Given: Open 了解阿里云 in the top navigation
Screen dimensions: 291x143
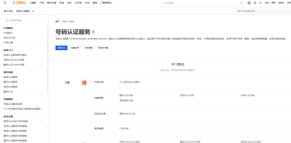Looking at the screenshot, I should (x=106, y=3).
